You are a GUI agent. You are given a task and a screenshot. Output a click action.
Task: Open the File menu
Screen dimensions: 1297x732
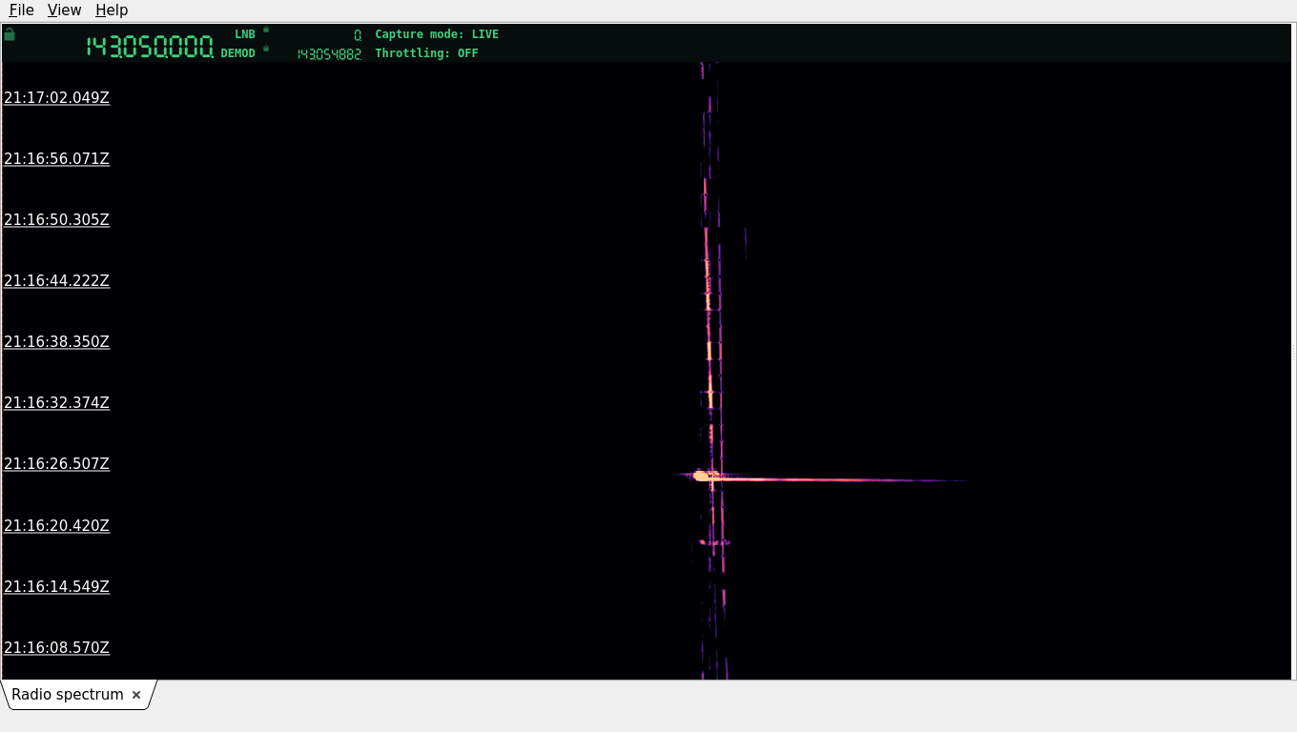21,10
